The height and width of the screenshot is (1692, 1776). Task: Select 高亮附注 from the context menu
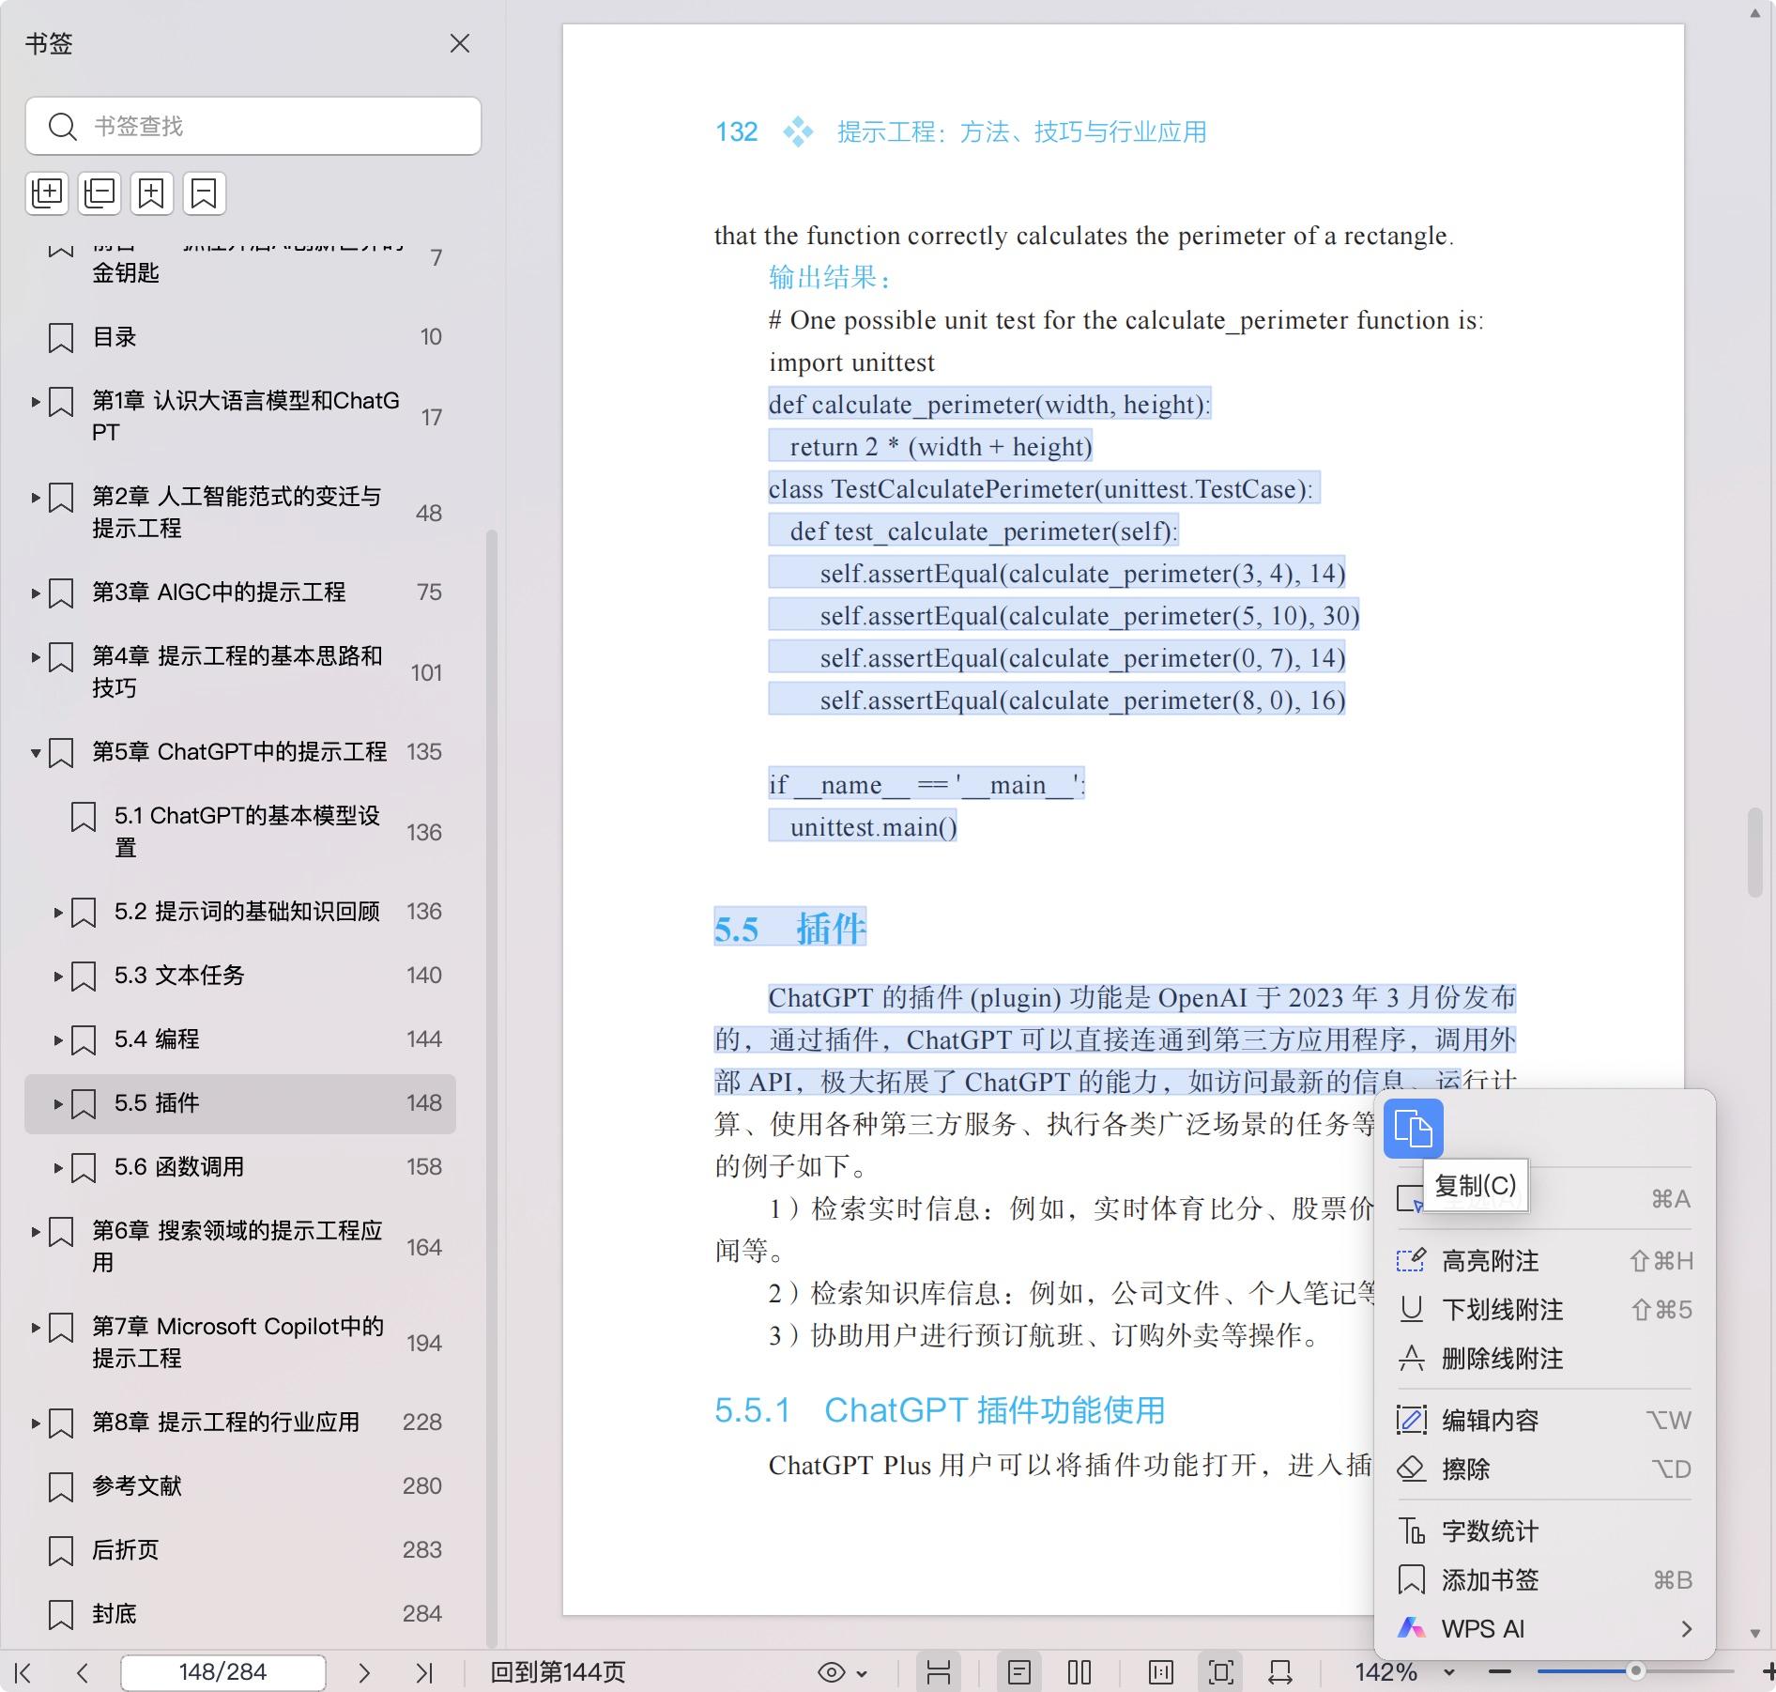click(x=1490, y=1261)
